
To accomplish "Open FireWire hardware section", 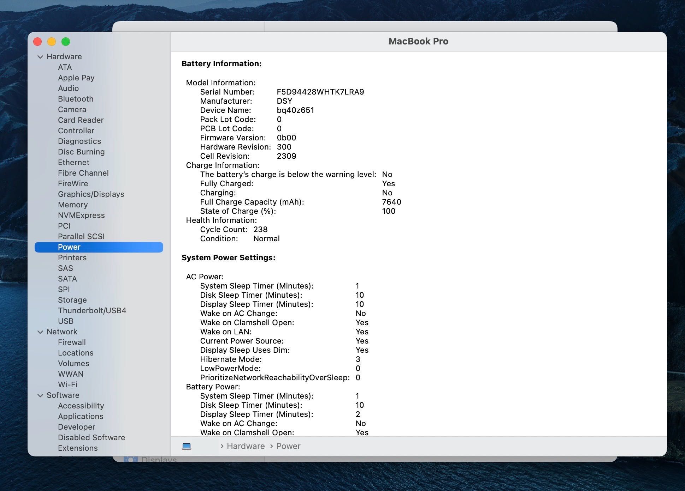I will [x=73, y=184].
